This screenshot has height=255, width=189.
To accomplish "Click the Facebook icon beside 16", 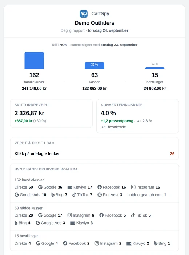I will 100,187.
